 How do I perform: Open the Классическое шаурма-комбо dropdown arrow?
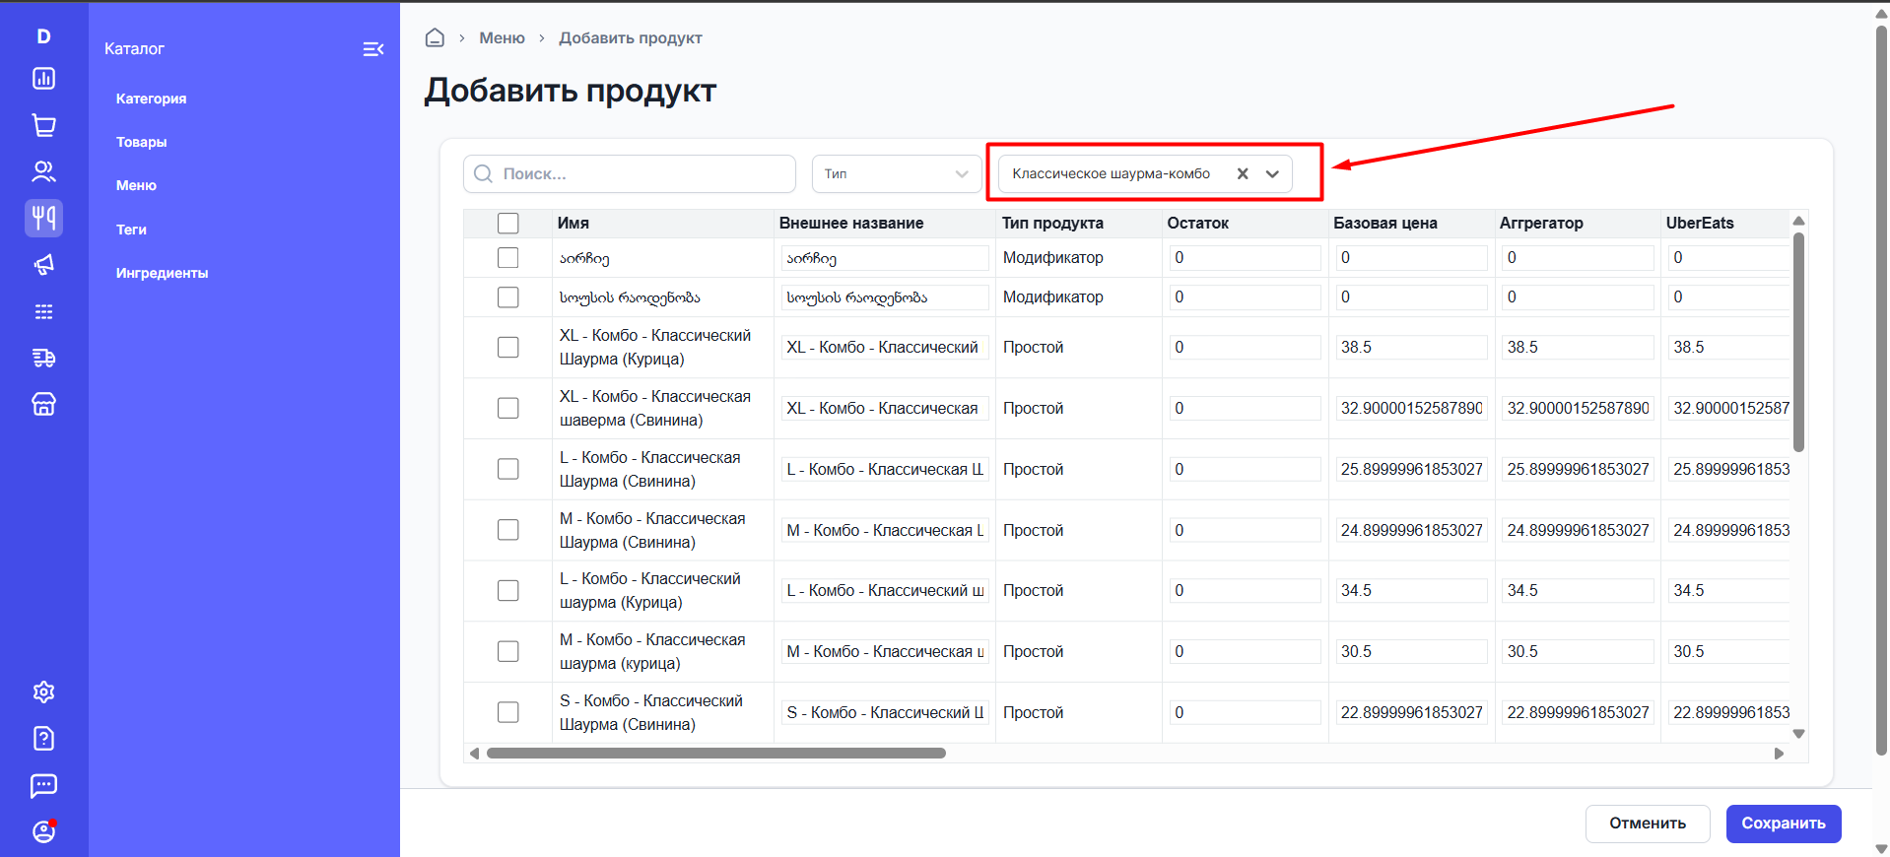coord(1272,174)
